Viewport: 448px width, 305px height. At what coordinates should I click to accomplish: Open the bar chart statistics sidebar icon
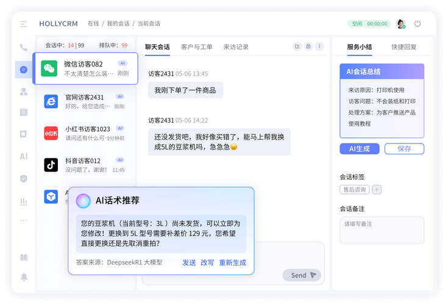pyautogui.click(x=24, y=201)
